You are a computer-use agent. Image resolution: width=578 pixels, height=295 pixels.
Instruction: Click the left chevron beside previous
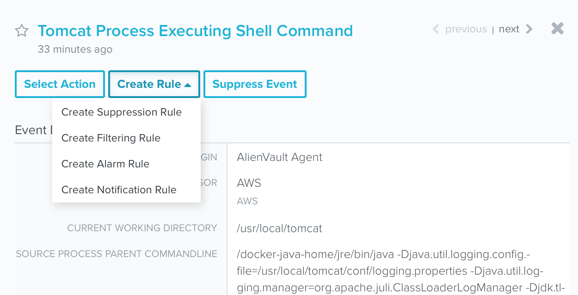coord(436,29)
